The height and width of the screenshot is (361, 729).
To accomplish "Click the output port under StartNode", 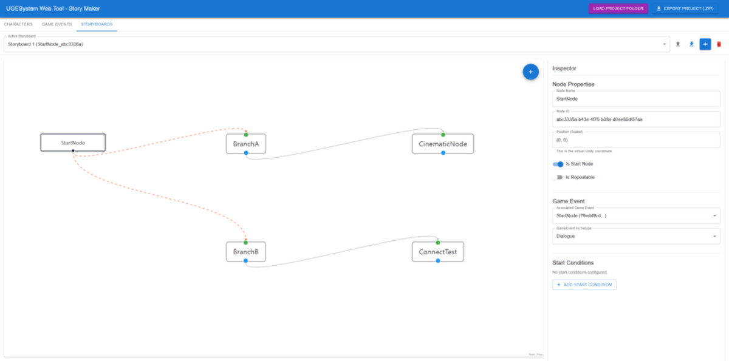I will [73, 151].
